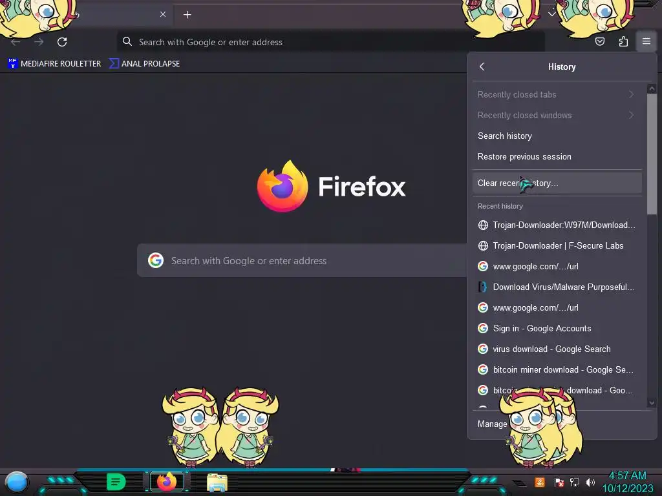Click Manage history at panel bottom
The height and width of the screenshot is (496, 662).
pos(557,424)
